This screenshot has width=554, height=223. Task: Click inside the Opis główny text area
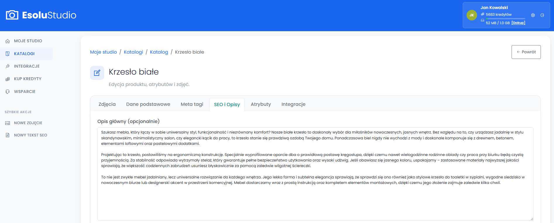[315, 174]
